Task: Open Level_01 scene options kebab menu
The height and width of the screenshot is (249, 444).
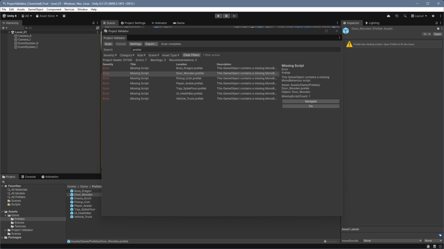Action: pos(98,32)
